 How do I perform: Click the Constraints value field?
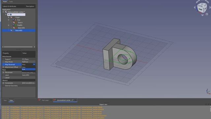(29, 83)
